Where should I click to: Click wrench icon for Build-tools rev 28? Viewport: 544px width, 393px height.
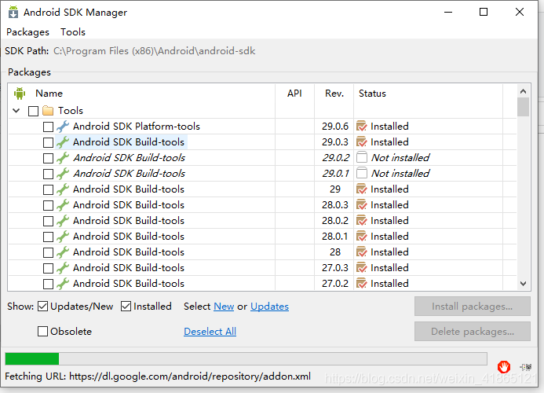point(63,252)
